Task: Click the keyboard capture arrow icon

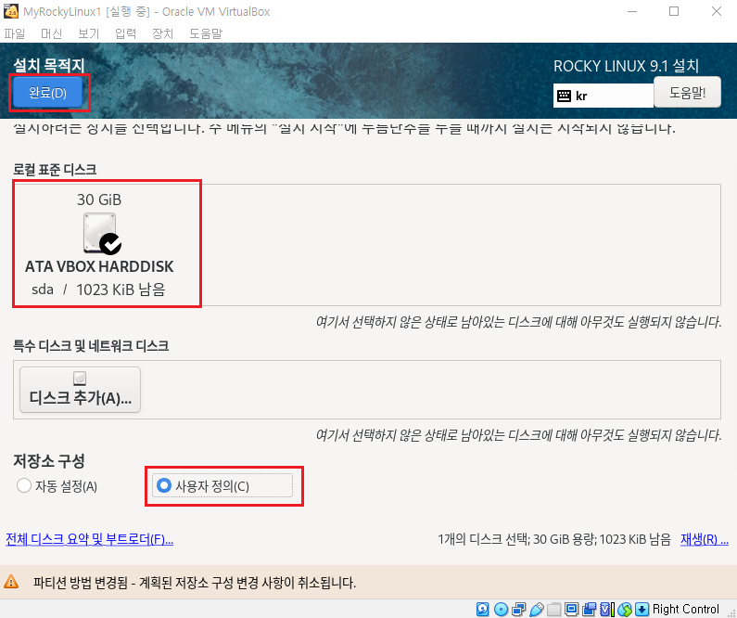Action: click(642, 609)
